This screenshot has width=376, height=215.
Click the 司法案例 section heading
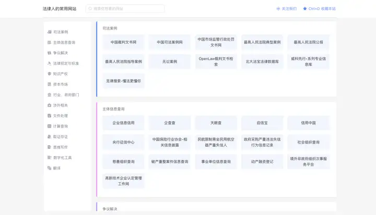[110, 28]
